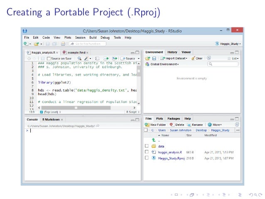Toggle select-all checkbox in Files path bar
The width and height of the screenshot is (265, 199).
[x=146, y=130]
